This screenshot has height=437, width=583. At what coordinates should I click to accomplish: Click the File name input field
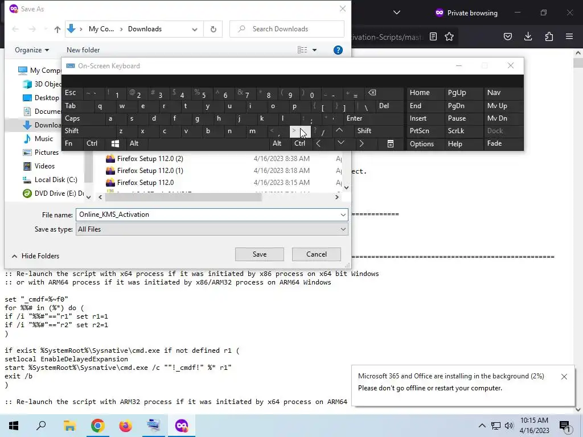point(207,215)
